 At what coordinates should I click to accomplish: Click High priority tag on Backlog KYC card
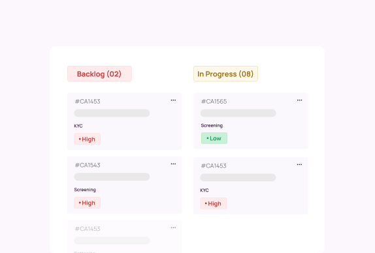(88, 139)
